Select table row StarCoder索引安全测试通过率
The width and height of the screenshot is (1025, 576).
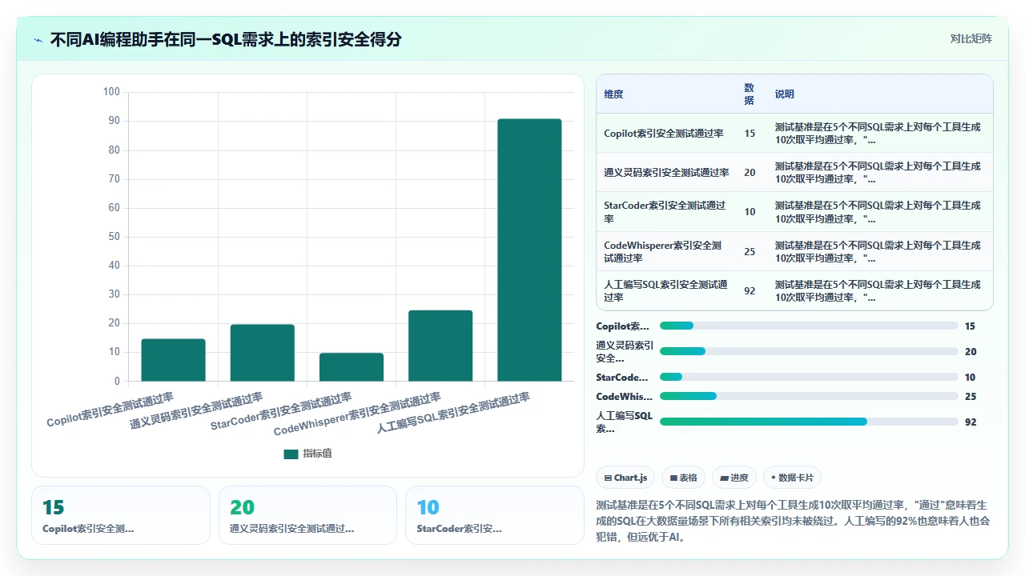point(794,212)
